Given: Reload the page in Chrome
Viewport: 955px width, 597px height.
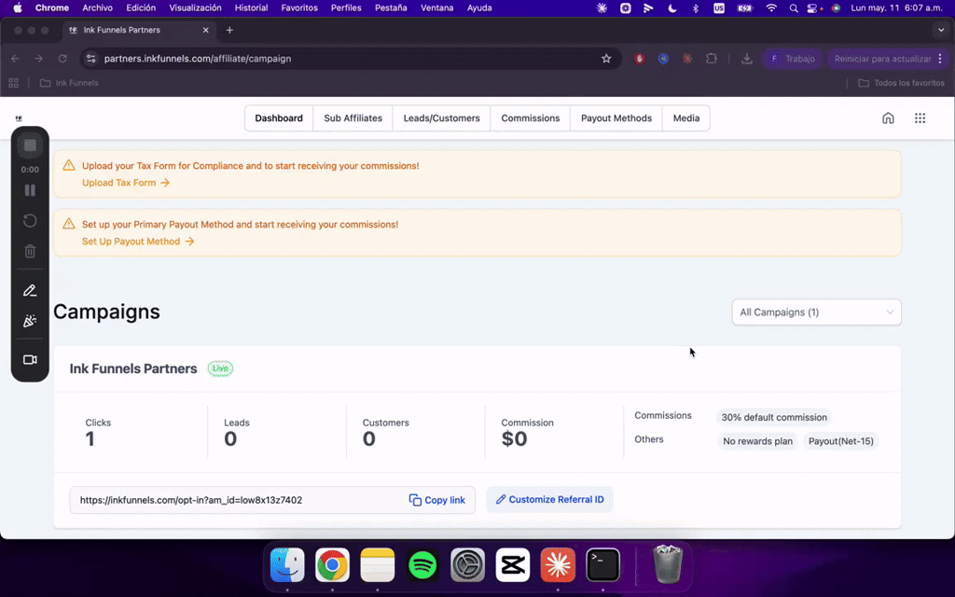Looking at the screenshot, I should click(62, 59).
